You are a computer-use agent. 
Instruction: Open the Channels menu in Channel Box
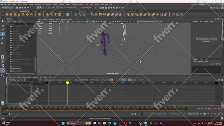tap(195, 21)
